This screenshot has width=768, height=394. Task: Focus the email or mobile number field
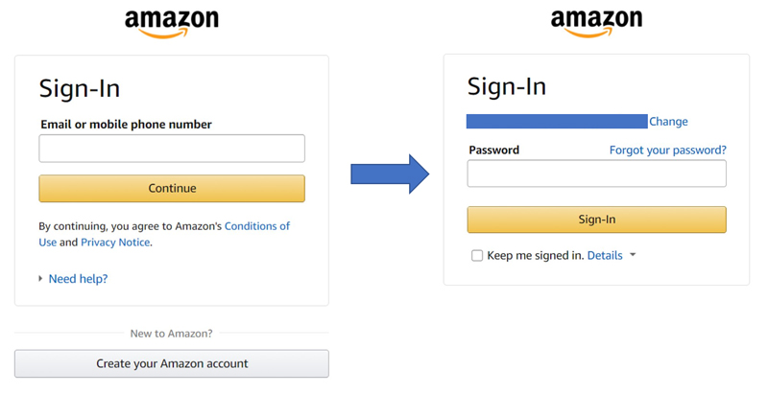[x=172, y=149]
